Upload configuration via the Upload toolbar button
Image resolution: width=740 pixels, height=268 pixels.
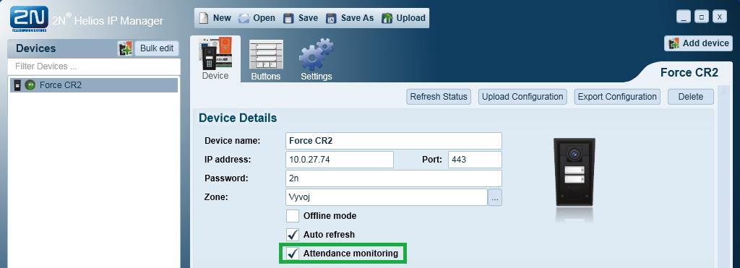[404, 18]
